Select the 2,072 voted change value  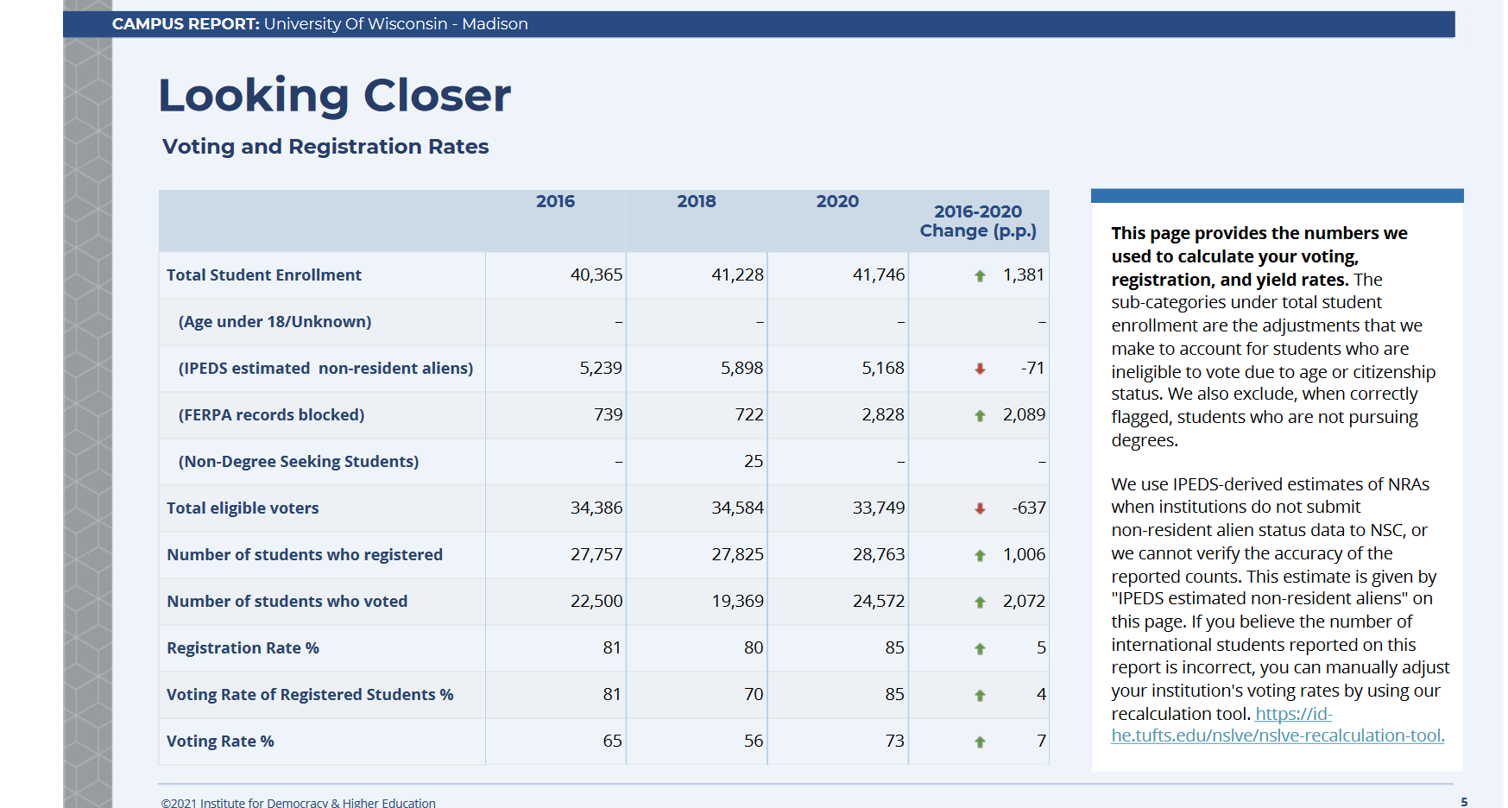click(1024, 601)
